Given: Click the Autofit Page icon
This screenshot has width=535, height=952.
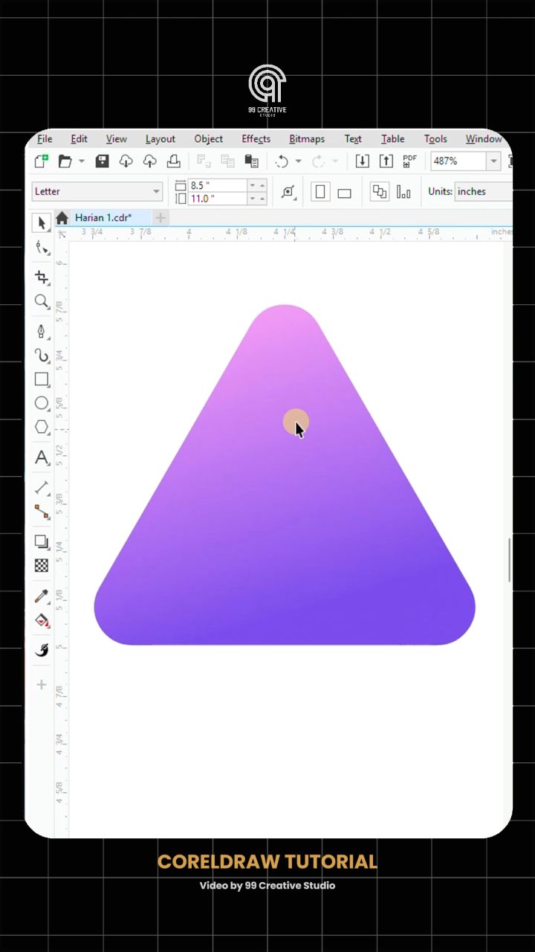Looking at the screenshot, I should (289, 192).
